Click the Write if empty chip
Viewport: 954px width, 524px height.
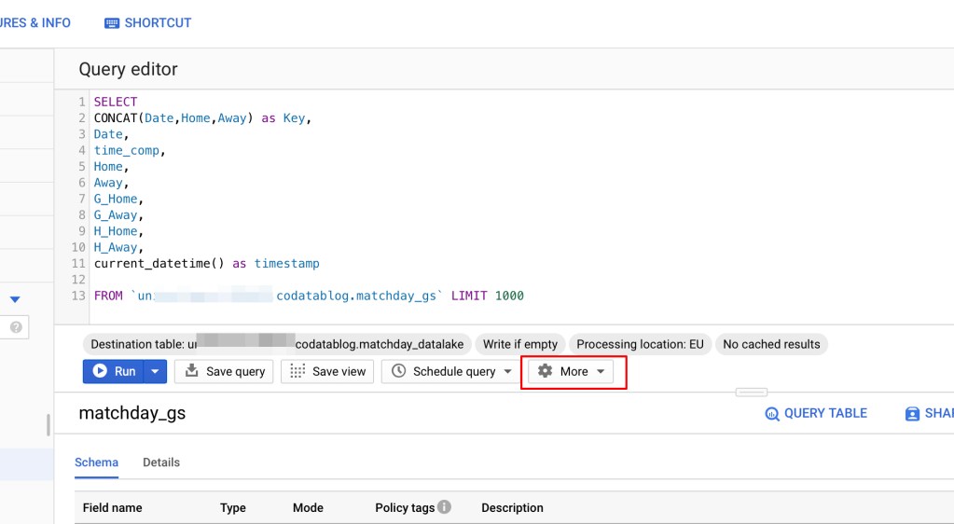[520, 344]
